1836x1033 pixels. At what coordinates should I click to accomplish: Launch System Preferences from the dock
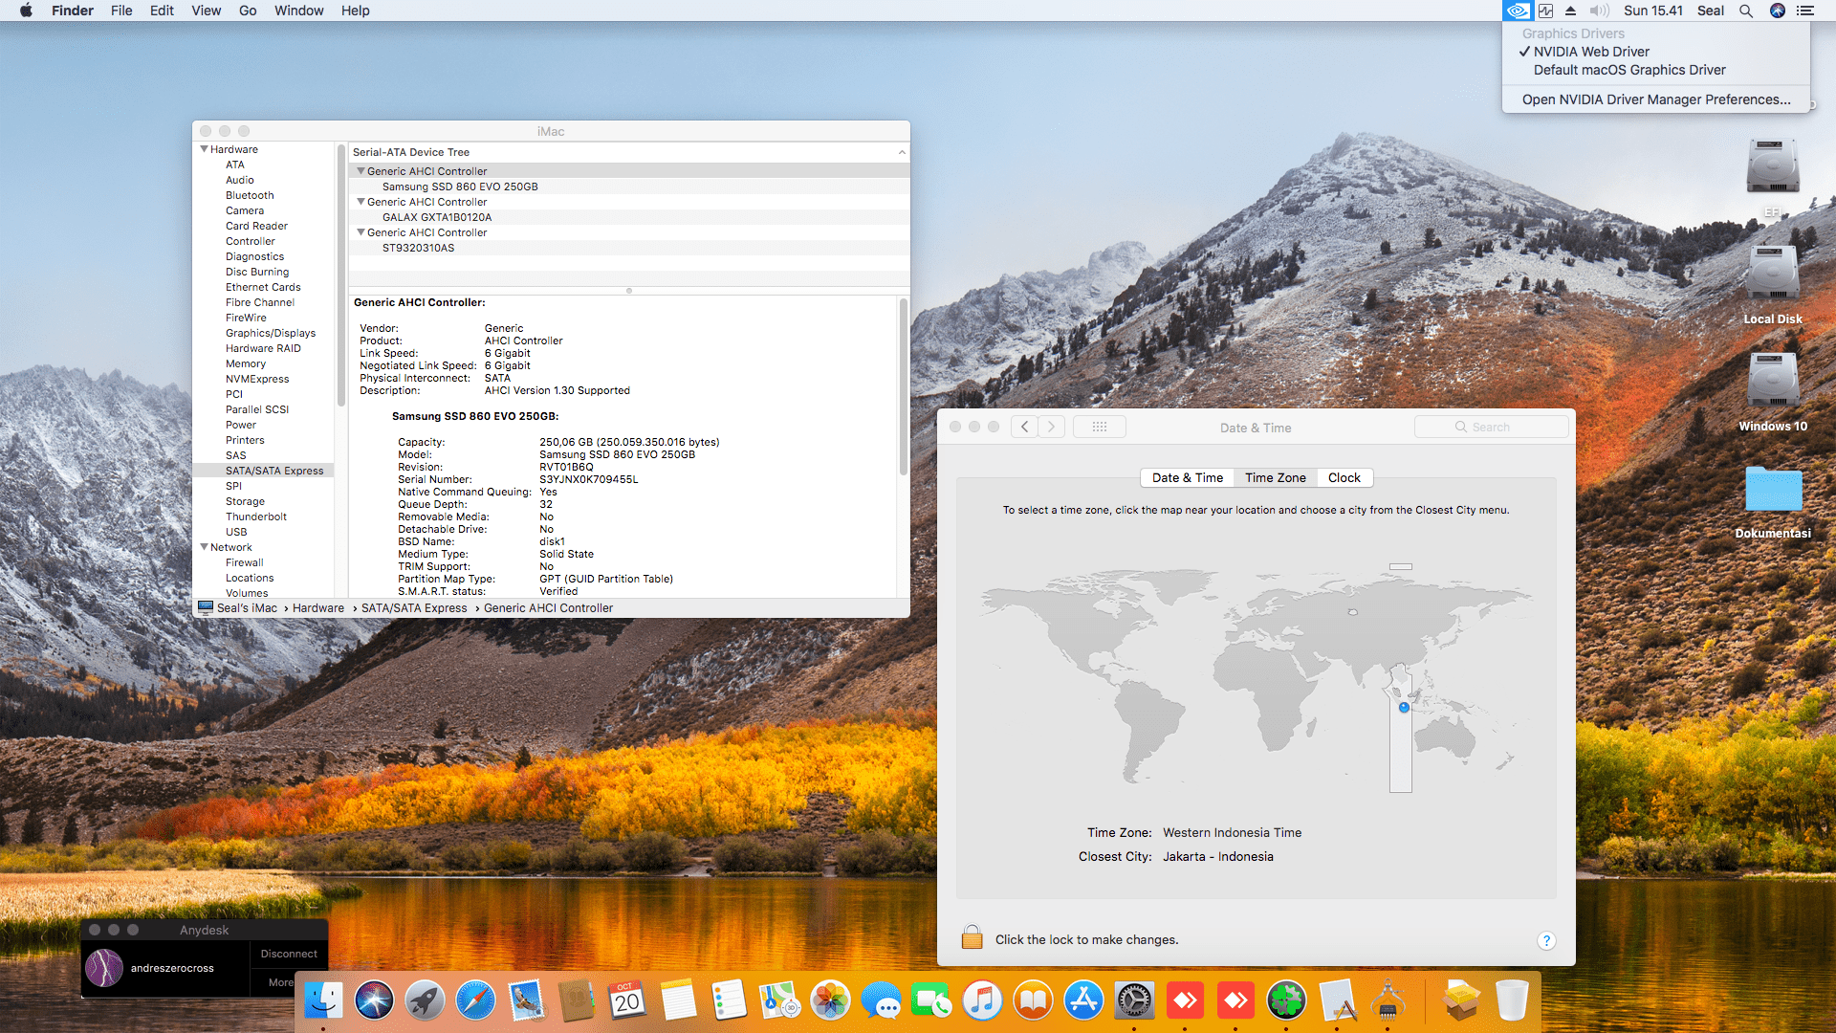click(1134, 1001)
